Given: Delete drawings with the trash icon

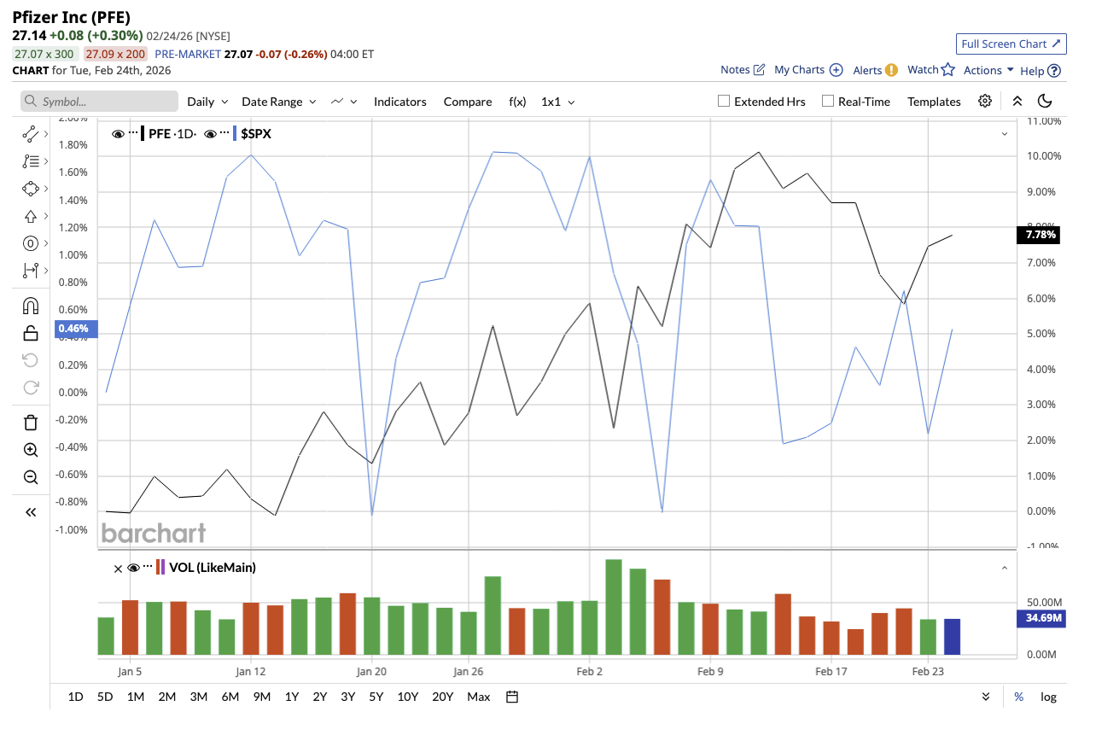Looking at the screenshot, I should (x=31, y=422).
